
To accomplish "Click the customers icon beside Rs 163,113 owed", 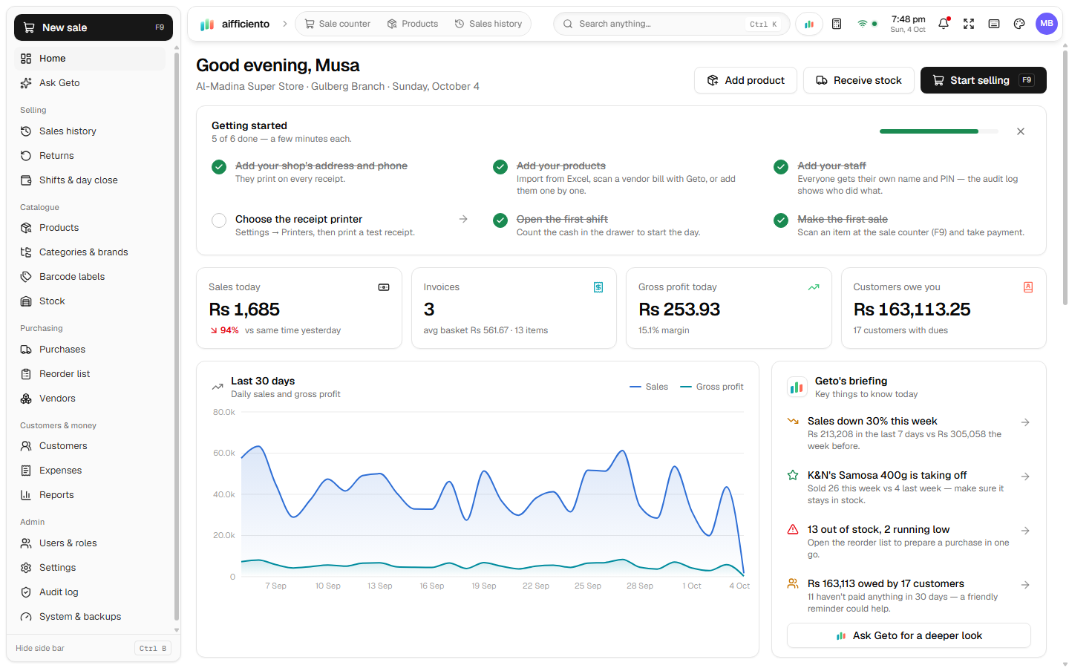I will click(793, 583).
